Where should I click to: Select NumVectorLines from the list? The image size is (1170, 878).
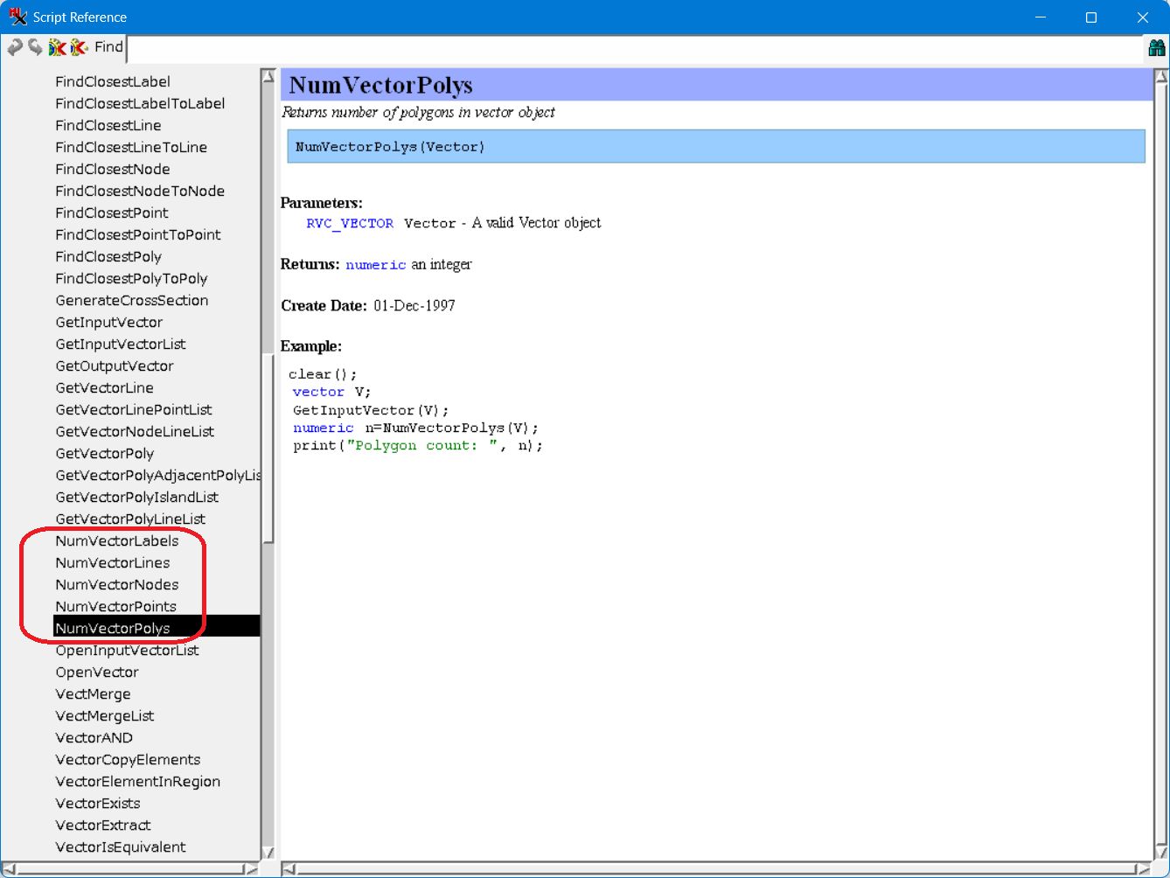click(x=113, y=563)
